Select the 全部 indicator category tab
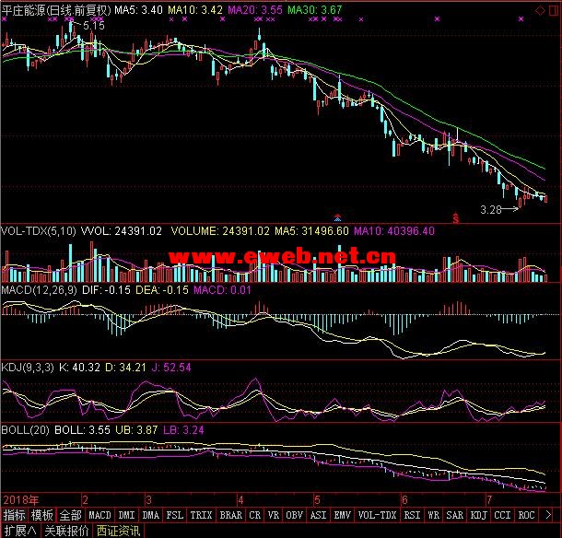The height and width of the screenshot is (538, 562). coord(70,515)
